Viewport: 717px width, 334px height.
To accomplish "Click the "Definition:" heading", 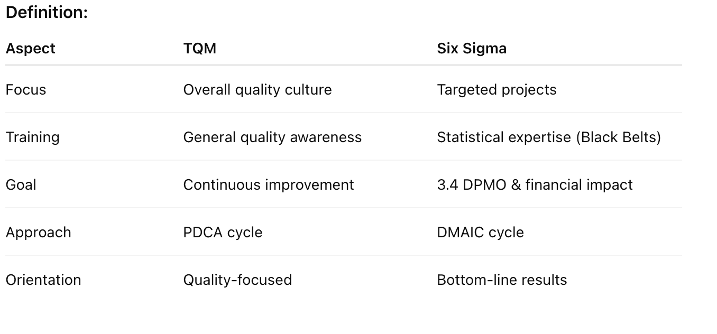I will tap(47, 13).
